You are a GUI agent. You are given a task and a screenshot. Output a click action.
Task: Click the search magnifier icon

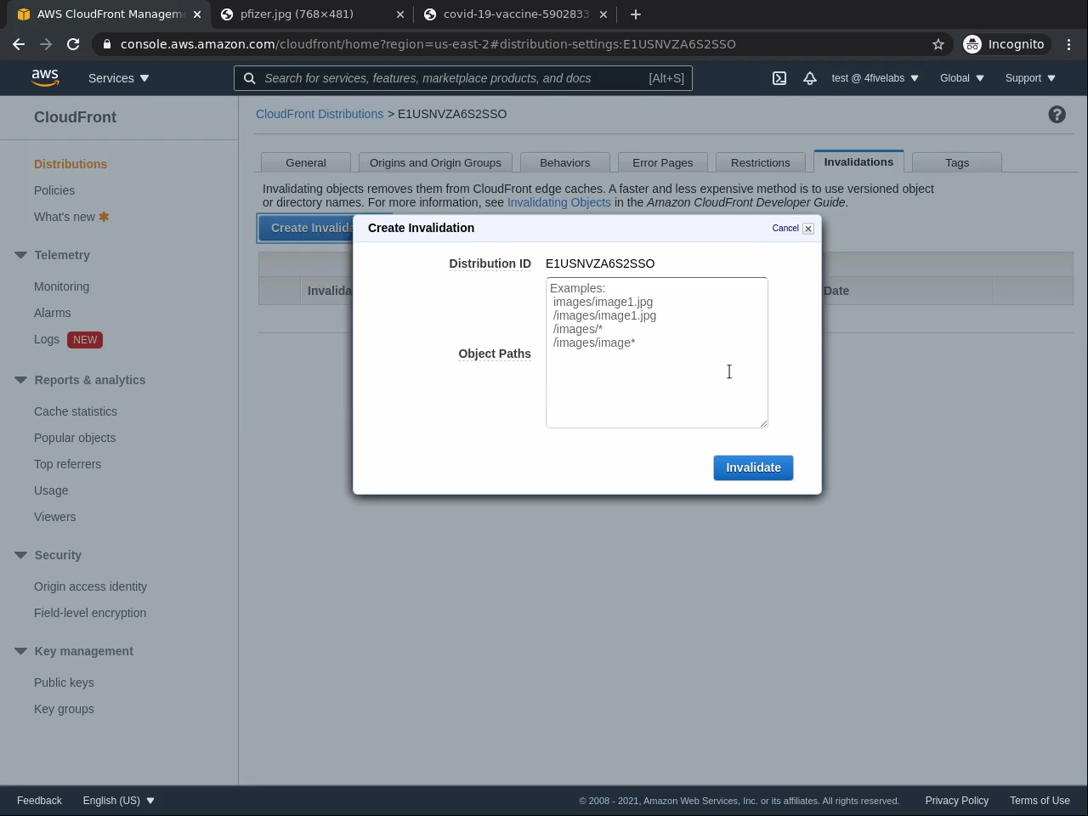tap(250, 78)
